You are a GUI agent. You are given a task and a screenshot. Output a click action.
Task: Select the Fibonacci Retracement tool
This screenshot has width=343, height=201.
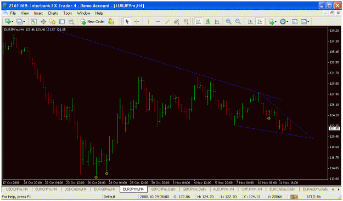186,21
